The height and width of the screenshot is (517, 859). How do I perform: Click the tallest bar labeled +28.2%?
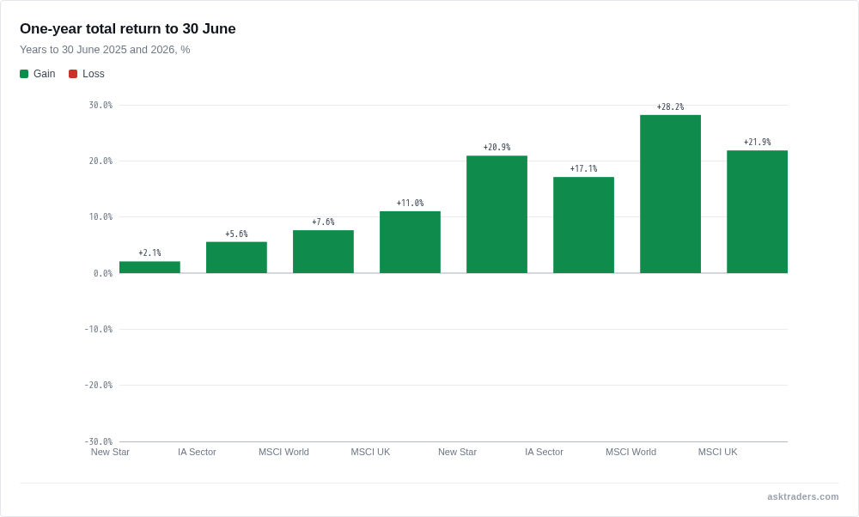click(671, 194)
